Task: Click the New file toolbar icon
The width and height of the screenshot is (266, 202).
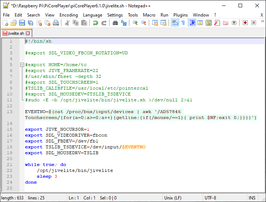Action: [x=6, y=23]
